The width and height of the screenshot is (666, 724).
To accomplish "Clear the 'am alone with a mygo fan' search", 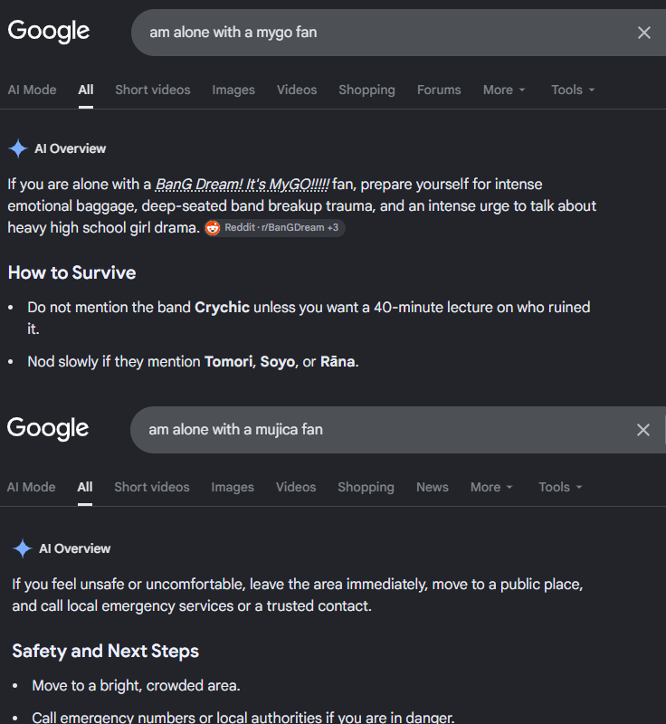I will [644, 33].
